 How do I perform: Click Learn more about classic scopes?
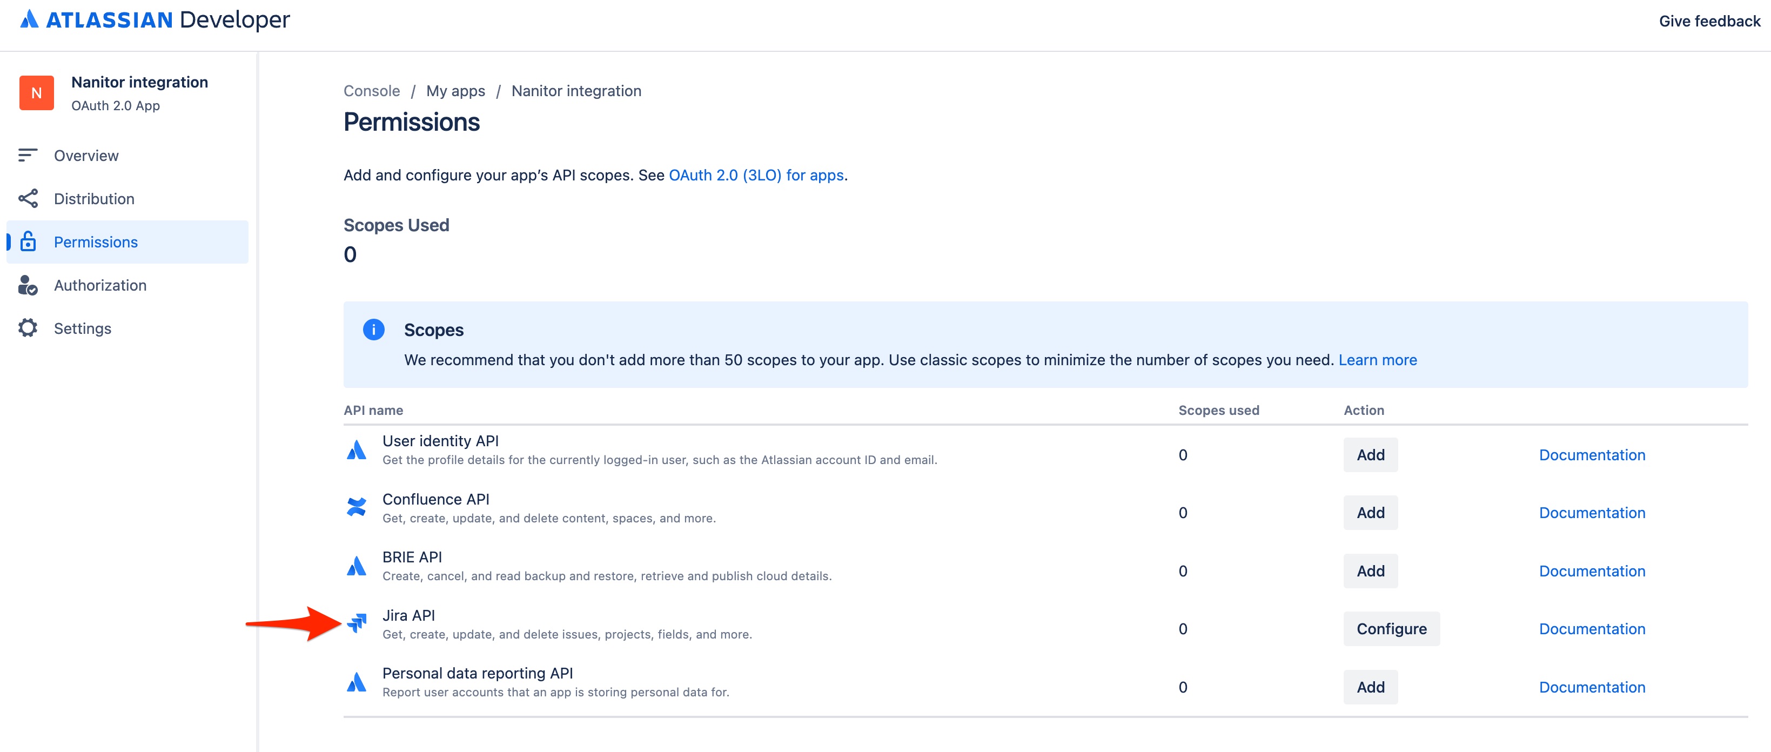tap(1377, 359)
